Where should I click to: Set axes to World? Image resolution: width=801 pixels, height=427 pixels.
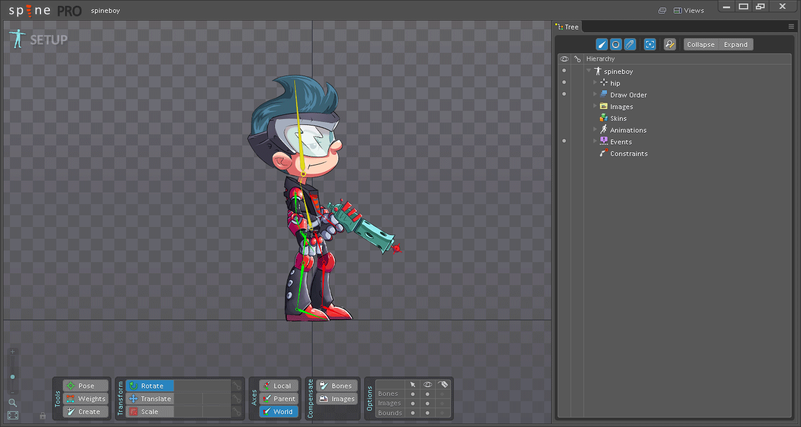(x=279, y=412)
